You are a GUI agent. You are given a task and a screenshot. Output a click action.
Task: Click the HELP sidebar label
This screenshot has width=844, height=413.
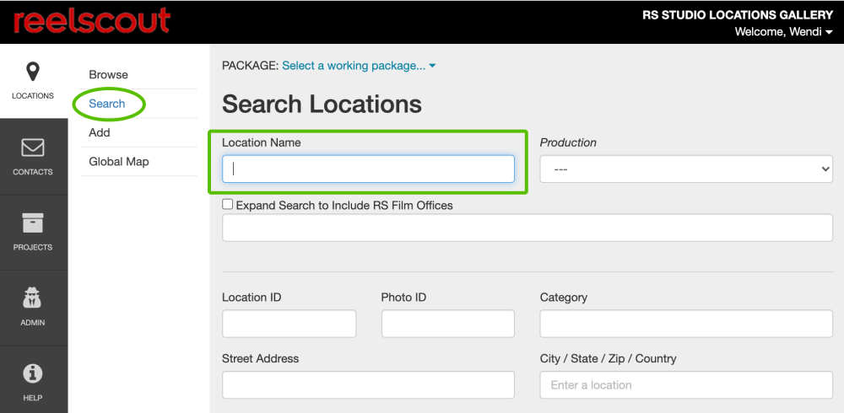point(33,398)
